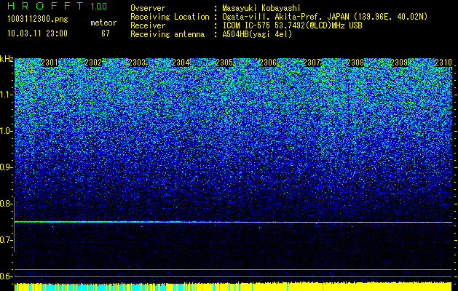Click the bright carrier signal line near 0.75 kHz
Image resolution: width=458 pixels, height=291 pixels.
tap(234, 222)
